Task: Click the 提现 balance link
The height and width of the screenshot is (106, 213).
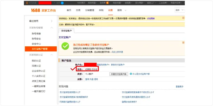Action: pyautogui.click(x=96, y=79)
